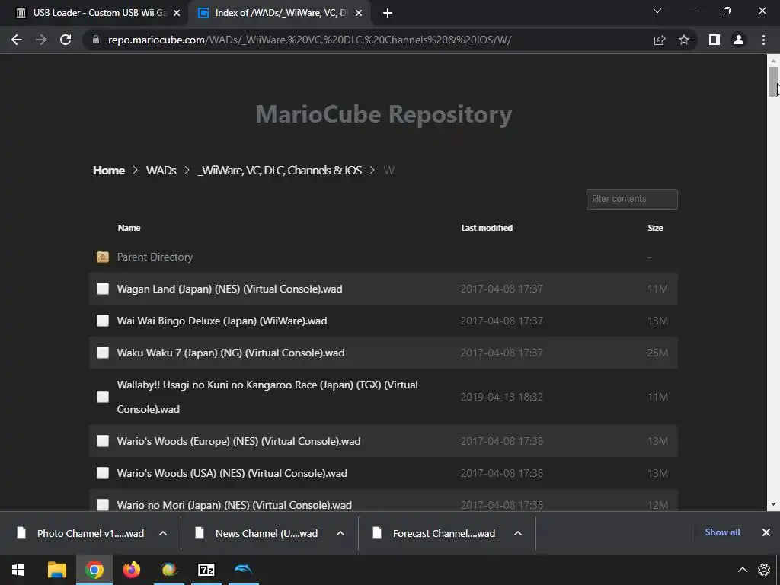Open the Parent Directory link

click(155, 257)
